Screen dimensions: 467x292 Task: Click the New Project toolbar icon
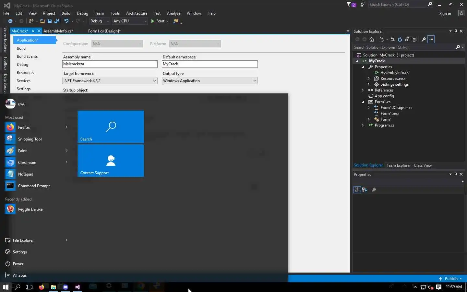pos(31,21)
